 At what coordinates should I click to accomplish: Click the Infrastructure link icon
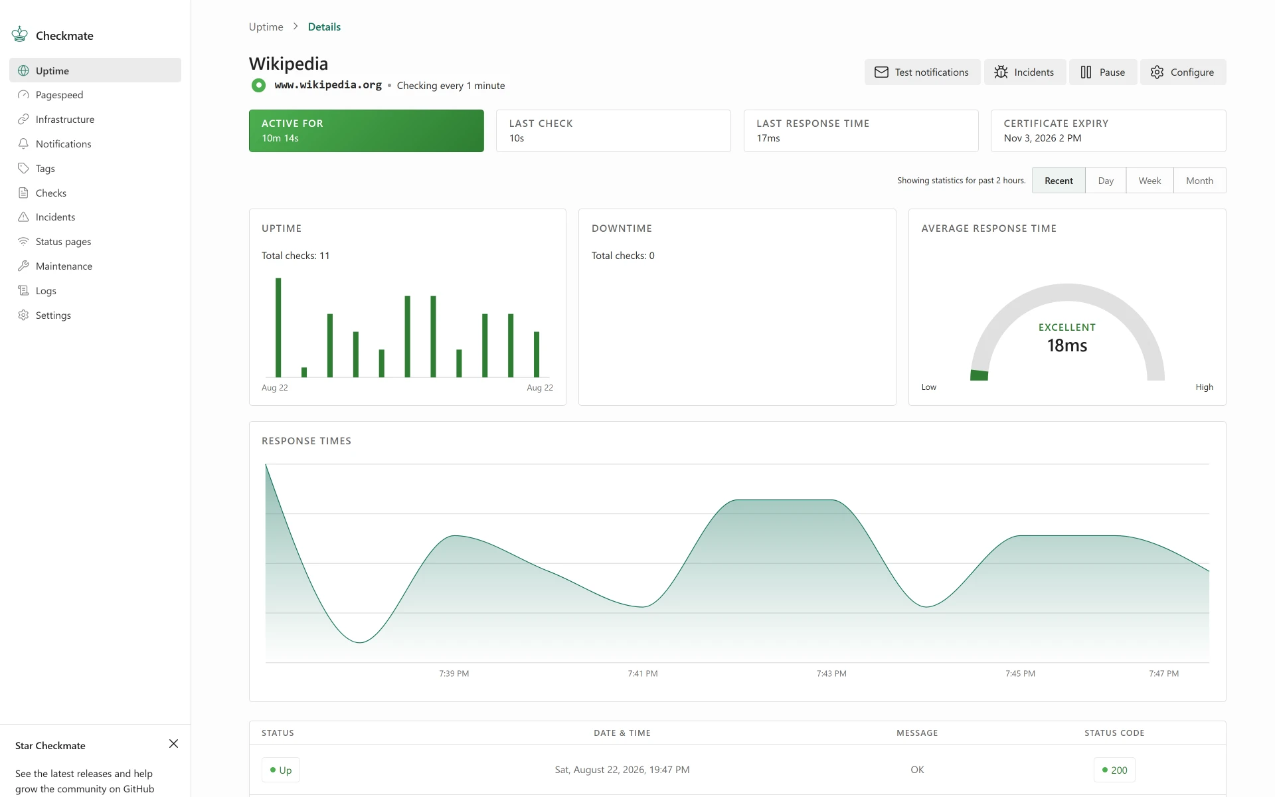click(23, 120)
